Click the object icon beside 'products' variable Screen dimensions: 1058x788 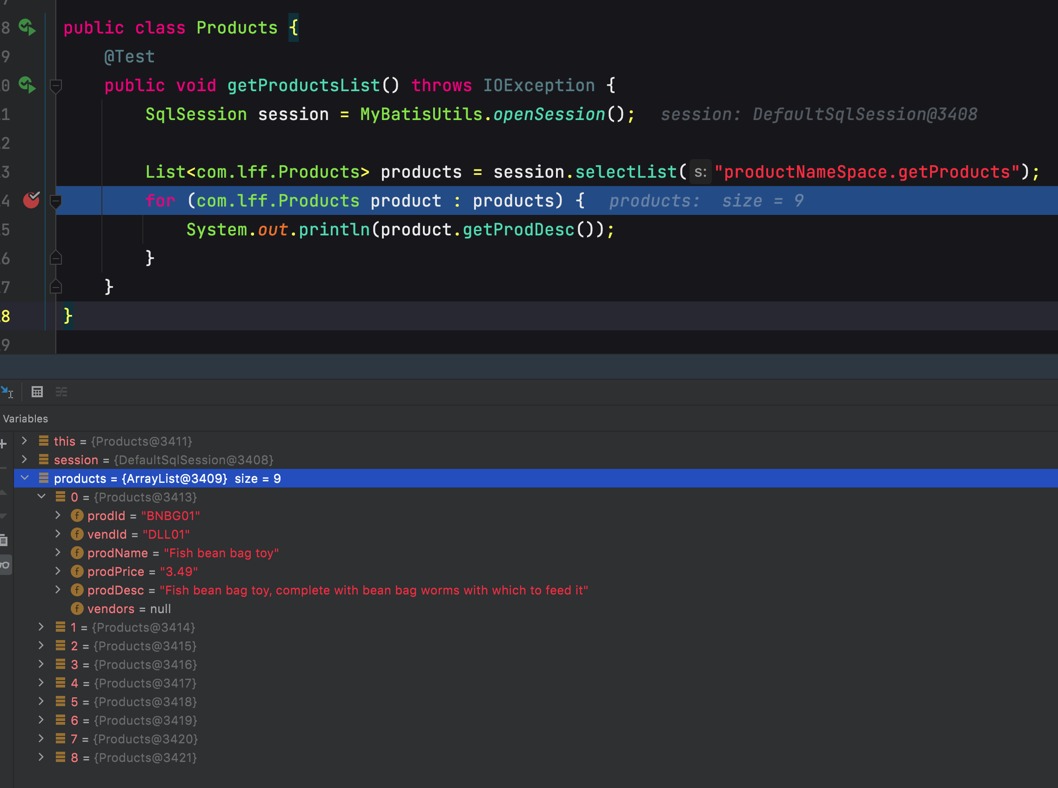pos(43,478)
